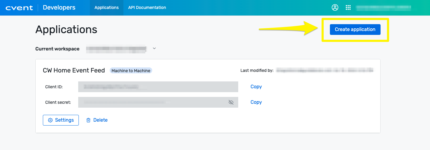Switch to the Applications tab
430x150 pixels.
(107, 8)
